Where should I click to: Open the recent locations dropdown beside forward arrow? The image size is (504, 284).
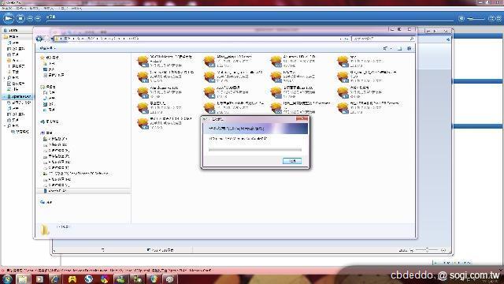[51, 39]
